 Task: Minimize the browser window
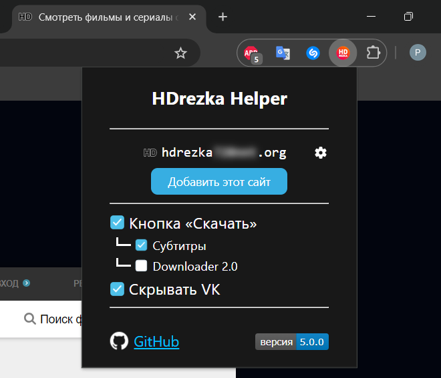[x=372, y=17]
